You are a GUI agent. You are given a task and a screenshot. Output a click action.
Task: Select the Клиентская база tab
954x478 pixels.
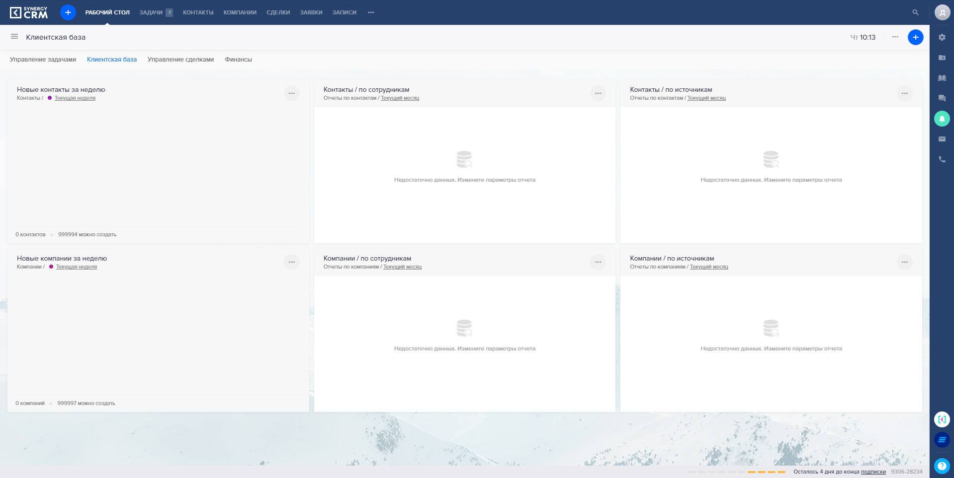pos(112,60)
